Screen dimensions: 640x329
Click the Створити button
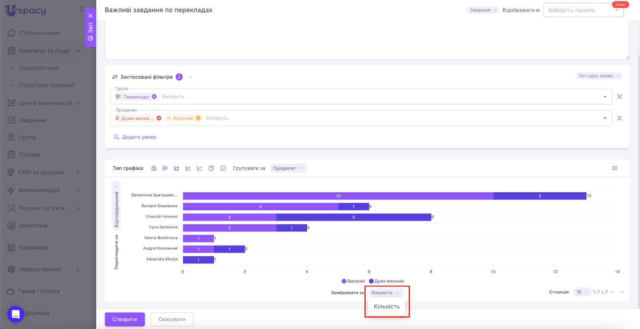(125, 319)
